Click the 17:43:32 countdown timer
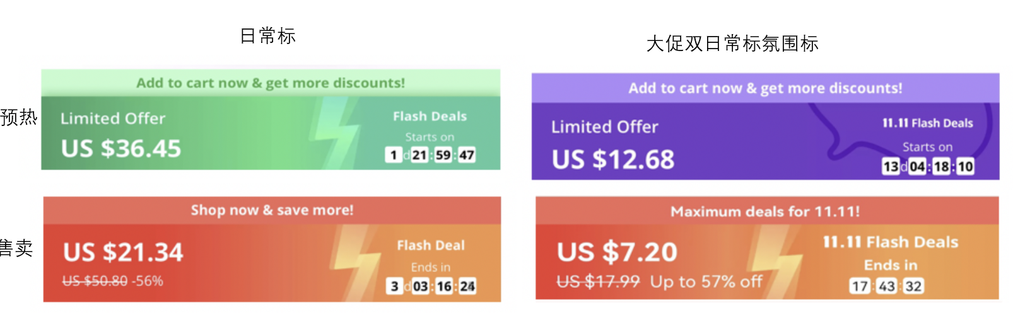This screenshot has width=1013, height=322. click(886, 287)
